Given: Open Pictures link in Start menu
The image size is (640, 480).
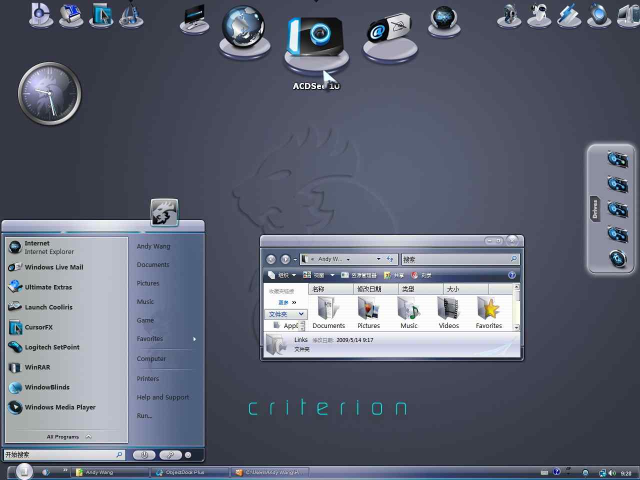Looking at the screenshot, I should click(148, 283).
